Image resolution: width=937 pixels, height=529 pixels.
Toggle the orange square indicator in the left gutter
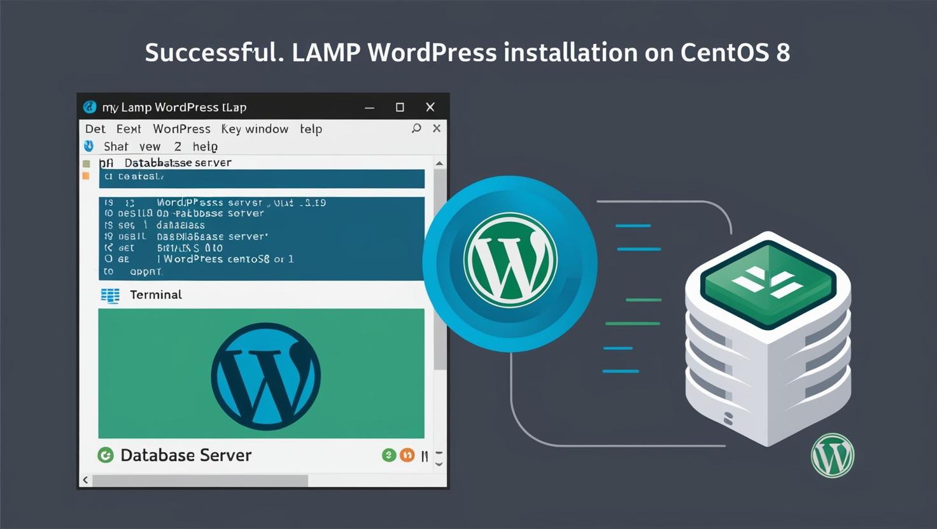coord(86,176)
